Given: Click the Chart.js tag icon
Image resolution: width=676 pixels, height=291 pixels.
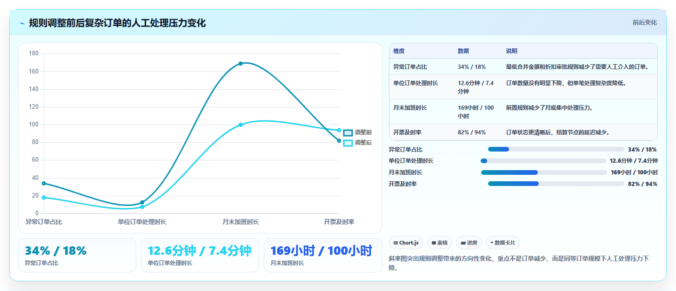Looking at the screenshot, I should pos(395,243).
